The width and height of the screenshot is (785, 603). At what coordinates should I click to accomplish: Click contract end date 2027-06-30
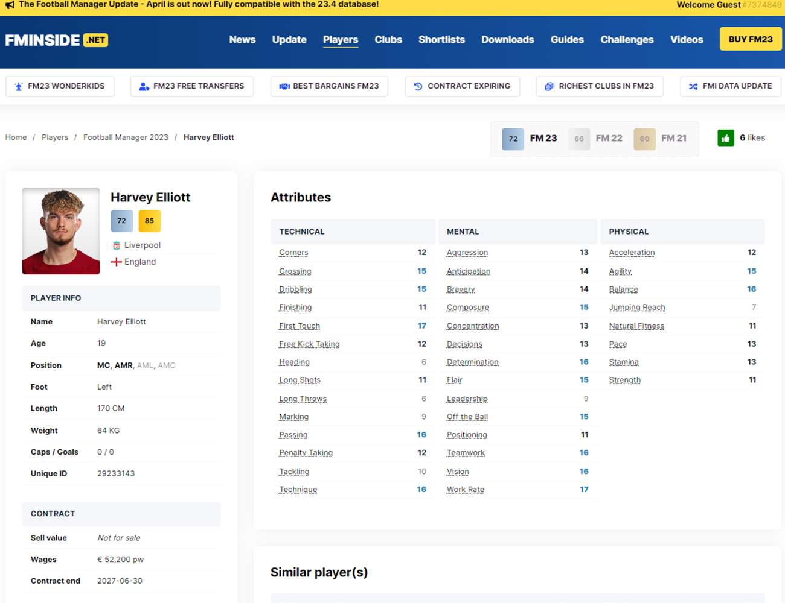120,581
